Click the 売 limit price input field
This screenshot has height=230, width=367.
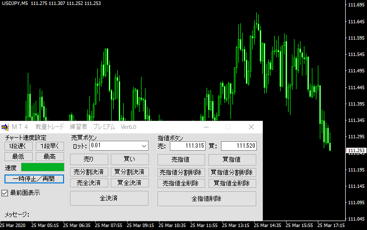[x=187, y=146]
